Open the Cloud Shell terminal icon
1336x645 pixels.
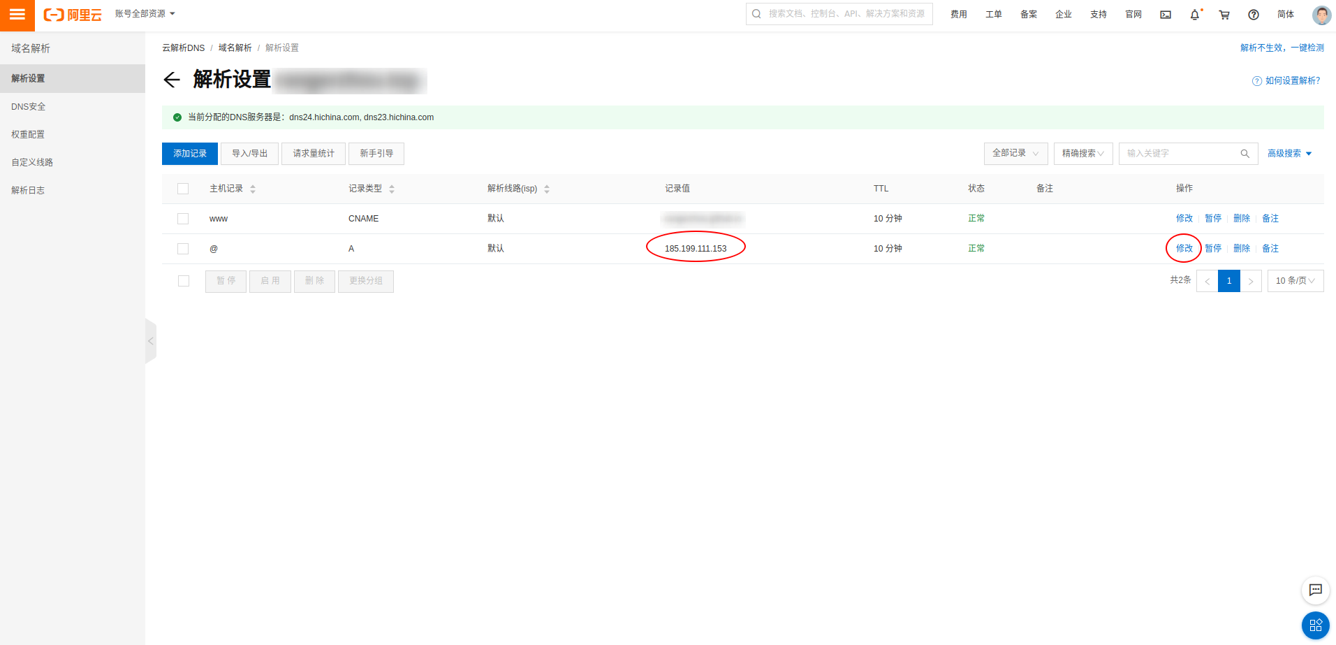coord(1166,15)
